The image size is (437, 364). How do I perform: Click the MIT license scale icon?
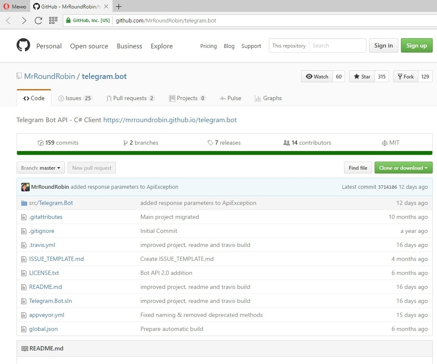[x=385, y=143]
